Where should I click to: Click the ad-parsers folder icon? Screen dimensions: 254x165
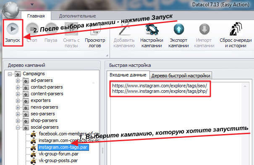(26, 81)
